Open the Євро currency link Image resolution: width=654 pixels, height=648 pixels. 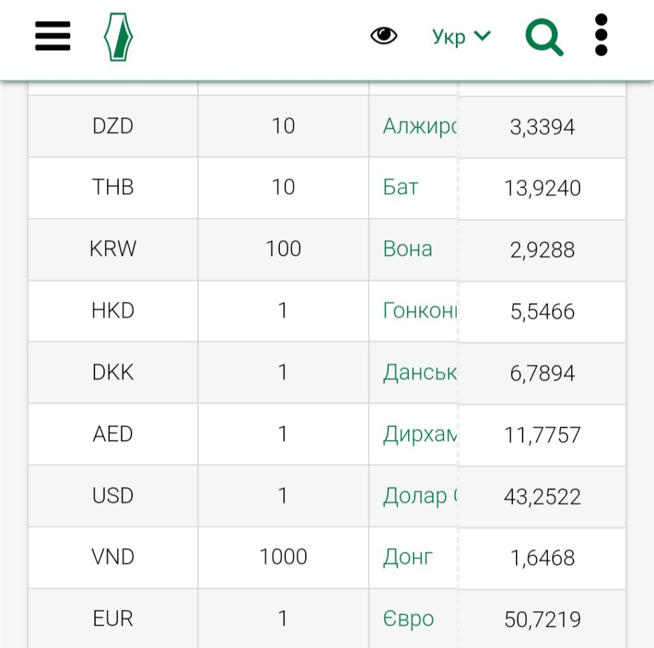pyautogui.click(x=408, y=619)
